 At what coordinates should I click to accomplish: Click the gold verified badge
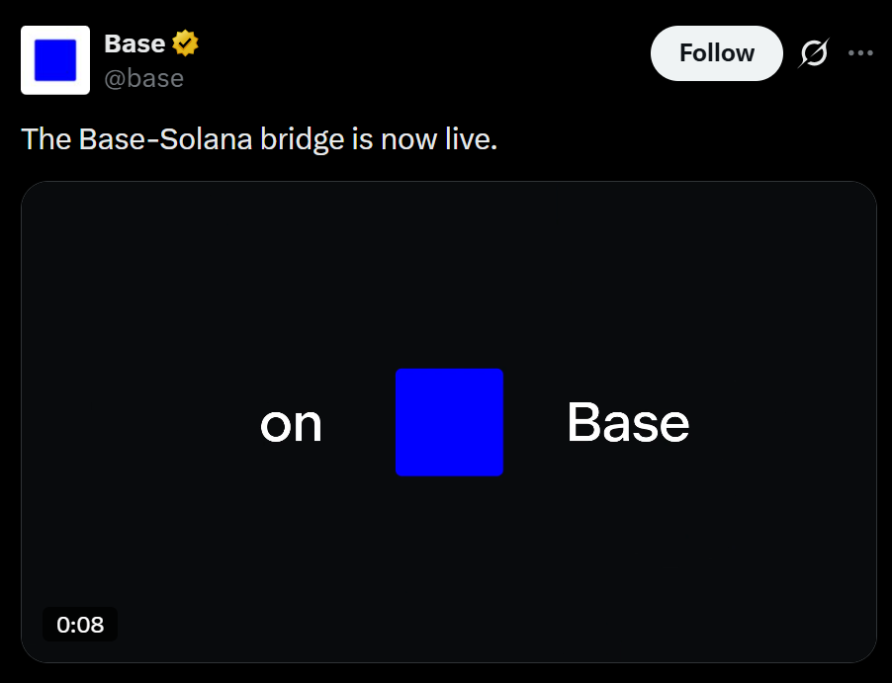coord(186,43)
